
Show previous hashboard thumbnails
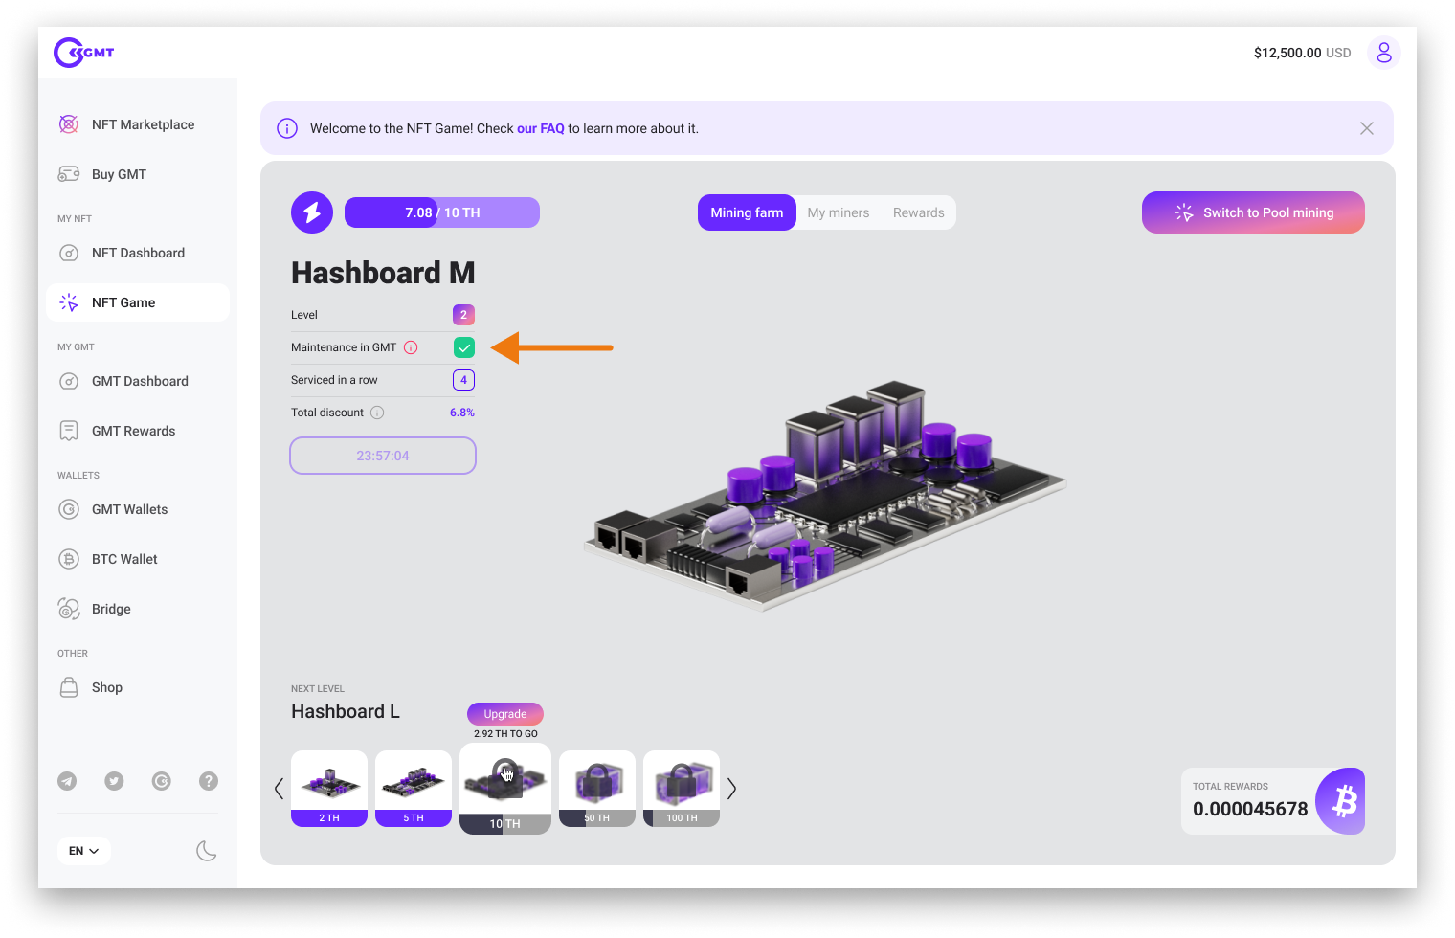coord(279,789)
